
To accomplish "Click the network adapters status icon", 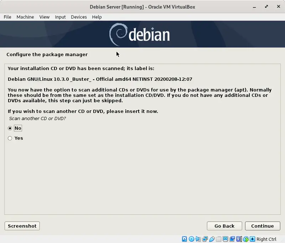I will (x=205, y=239).
